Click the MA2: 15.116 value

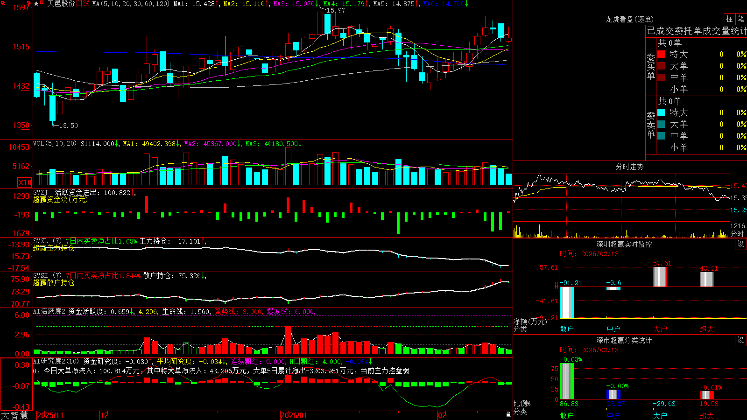click(x=244, y=4)
